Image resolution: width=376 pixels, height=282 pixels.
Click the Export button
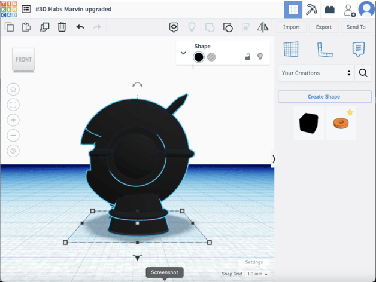324,27
